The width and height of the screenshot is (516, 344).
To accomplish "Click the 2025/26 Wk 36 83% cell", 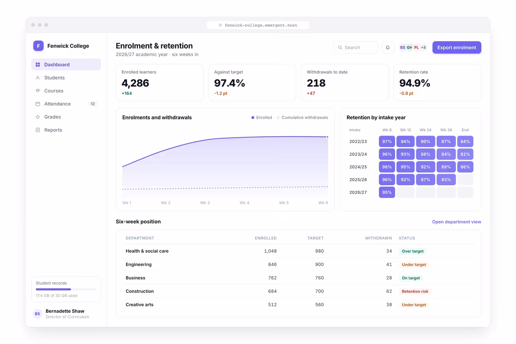I will point(446,180).
